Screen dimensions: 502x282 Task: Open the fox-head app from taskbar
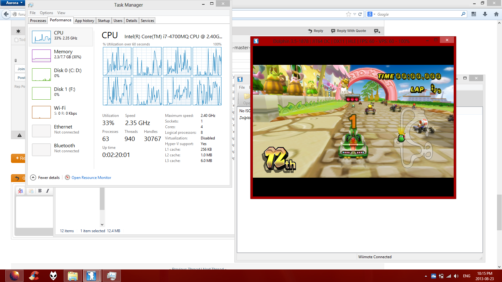tap(53, 276)
